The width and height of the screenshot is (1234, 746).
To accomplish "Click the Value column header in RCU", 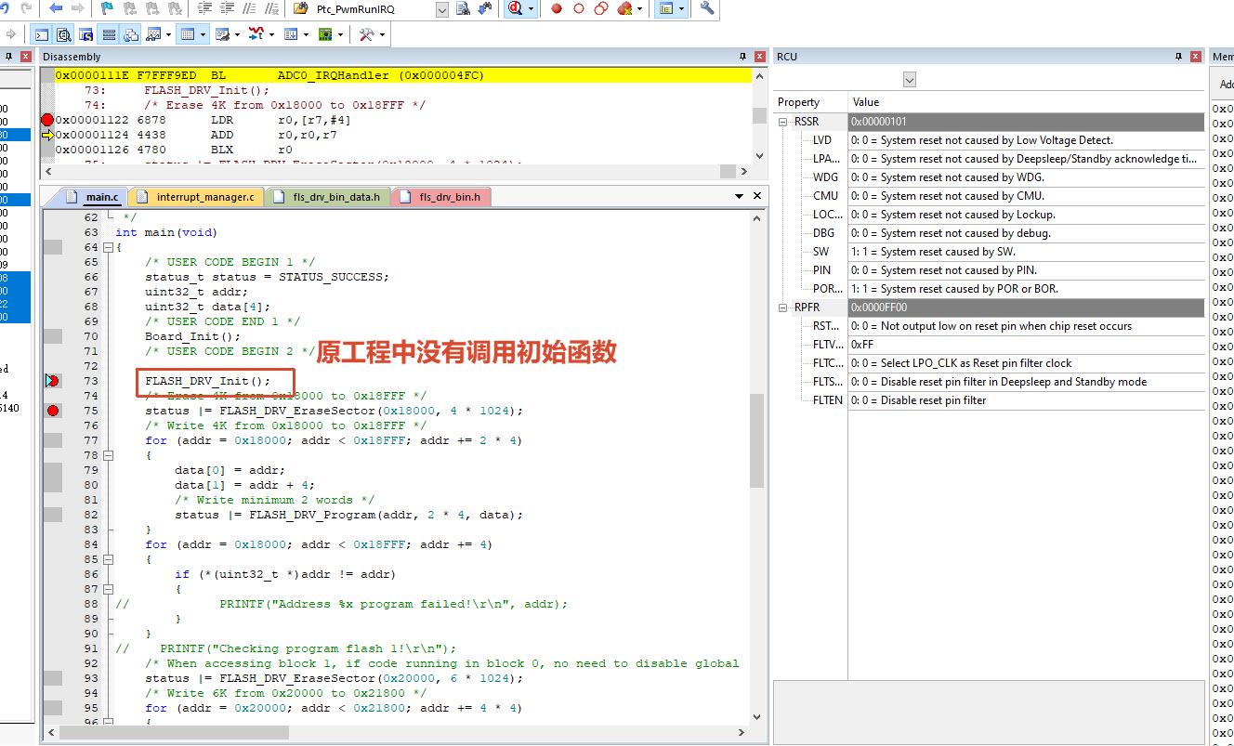I will click(x=1026, y=102).
